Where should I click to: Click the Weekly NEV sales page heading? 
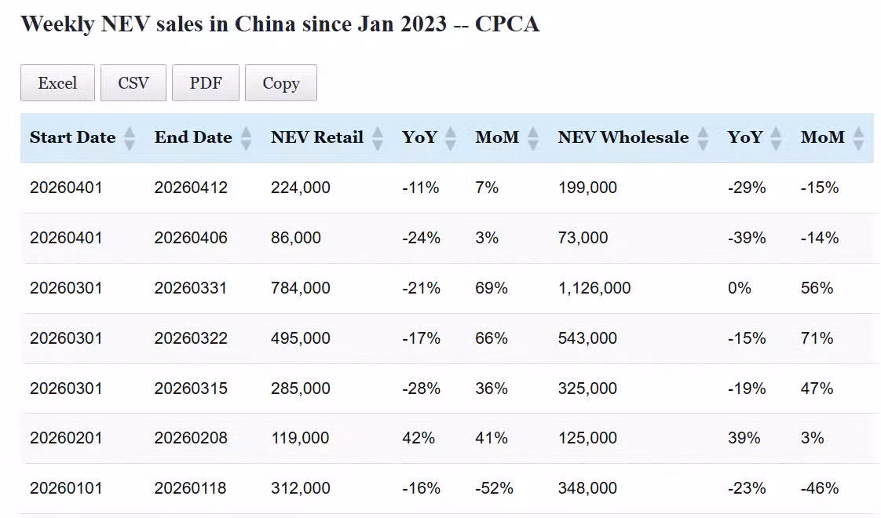(280, 24)
